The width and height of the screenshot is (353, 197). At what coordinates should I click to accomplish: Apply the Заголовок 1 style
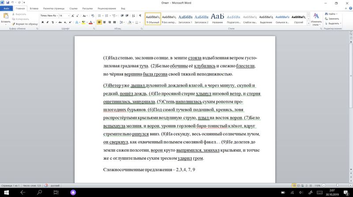tap(185, 18)
